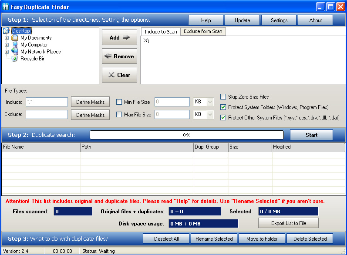Click the Min File Size value field

point(172,102)
